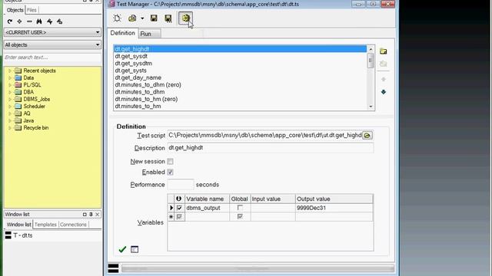Select the dt.minutes_to_dhm test row
The image size is (492, 276).
pos(240,92)
